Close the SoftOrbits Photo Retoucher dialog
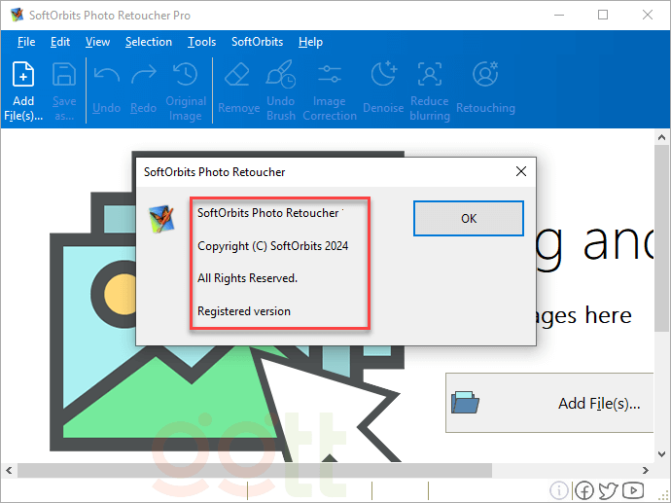Image resolution: width=671 pixels, height=503 pixels. click(x=521, y=171)
